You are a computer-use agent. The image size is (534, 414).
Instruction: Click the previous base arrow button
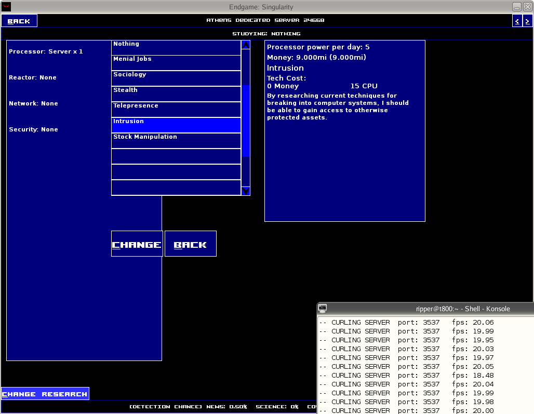[x=517, y=21]
